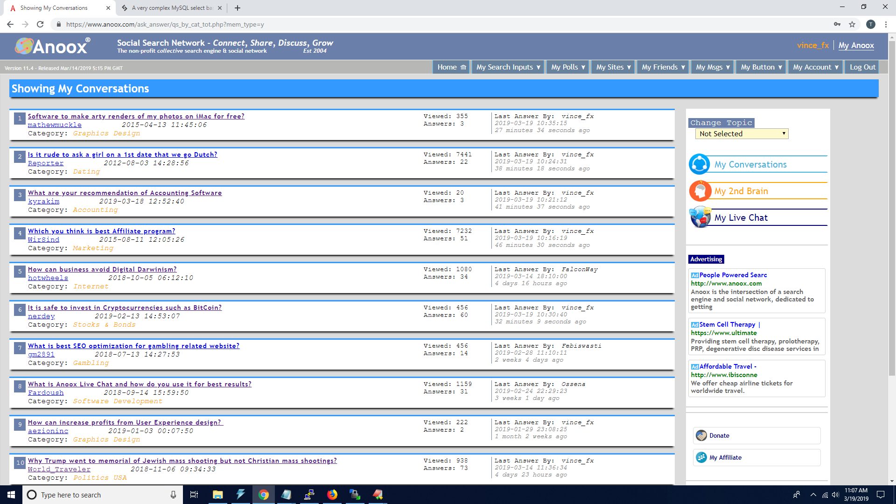Image resolution: width=896 pixels, height=504 pixels.
Task: Expand the My Account menu
Action: tap(815, 67)
